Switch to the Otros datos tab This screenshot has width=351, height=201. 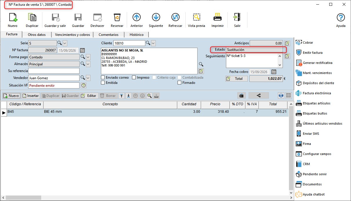(x=37, y=35)
